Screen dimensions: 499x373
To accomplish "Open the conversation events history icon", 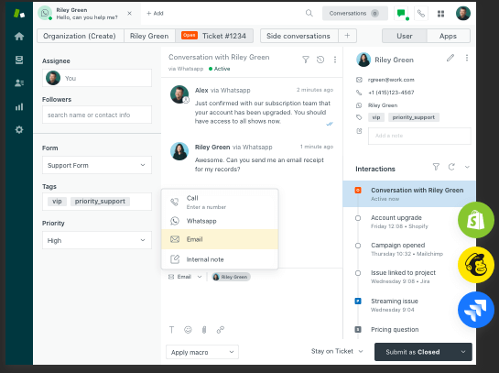I will point(320,60).
